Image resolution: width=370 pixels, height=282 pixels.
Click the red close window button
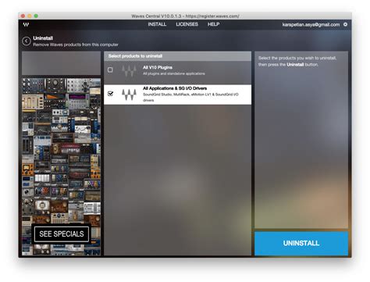(23, 16)
